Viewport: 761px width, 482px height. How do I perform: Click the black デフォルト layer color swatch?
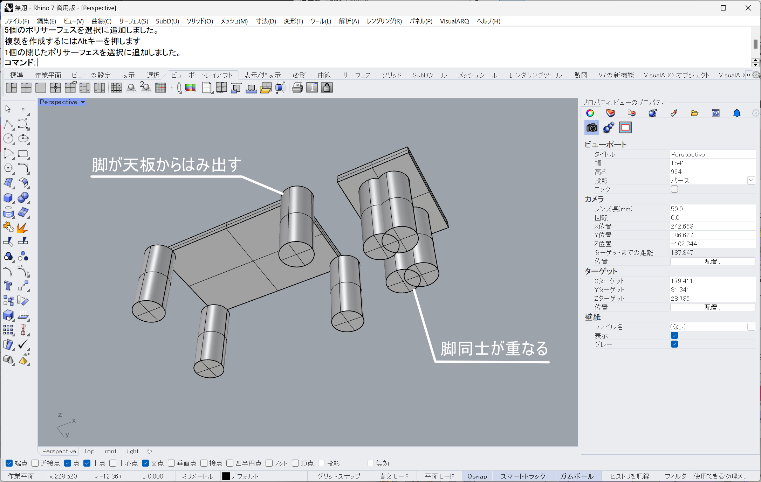(x=226, y=476)
